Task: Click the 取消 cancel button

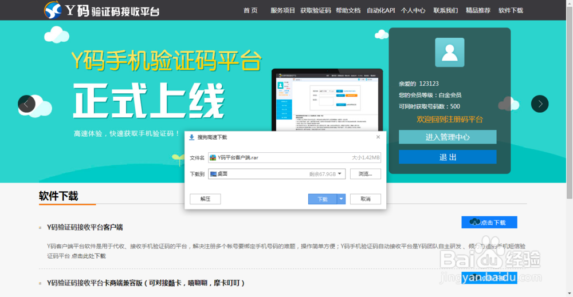Action: pyautogui.click(x=366, y=199)
